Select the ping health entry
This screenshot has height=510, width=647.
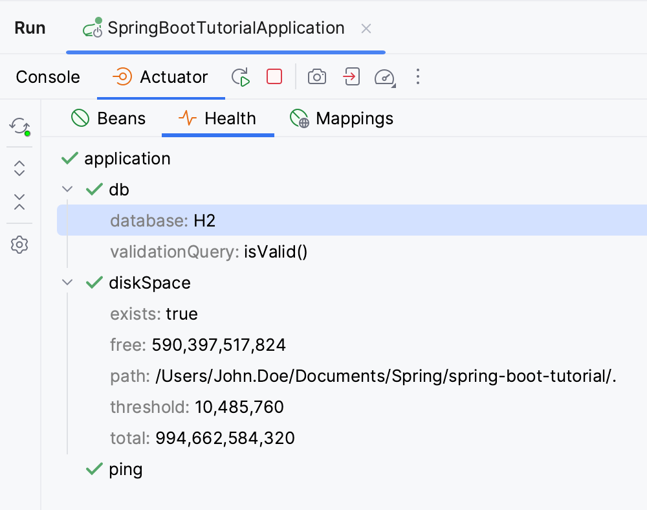tap(126, 469)
